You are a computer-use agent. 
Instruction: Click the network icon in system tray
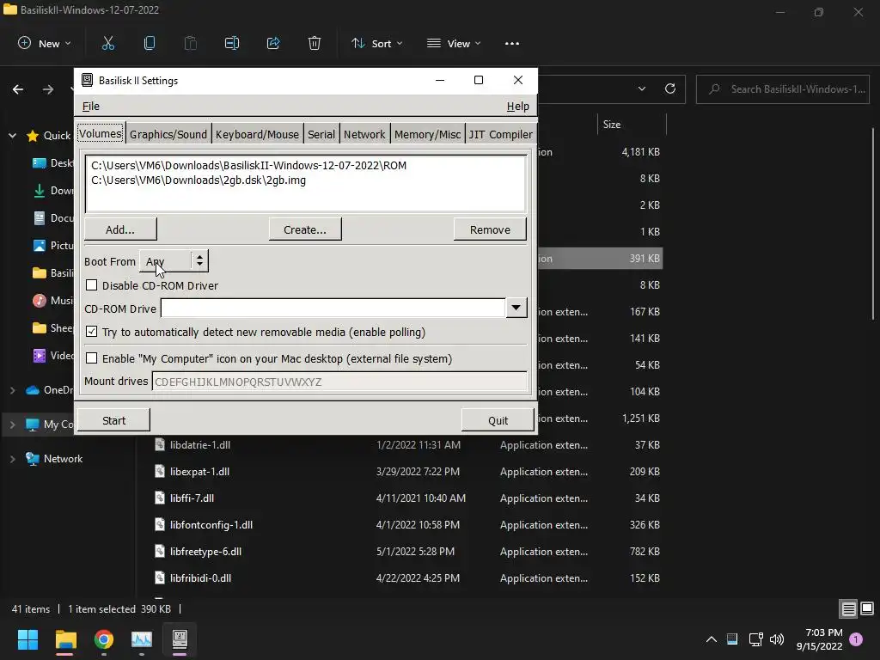[x=755, y=639]
